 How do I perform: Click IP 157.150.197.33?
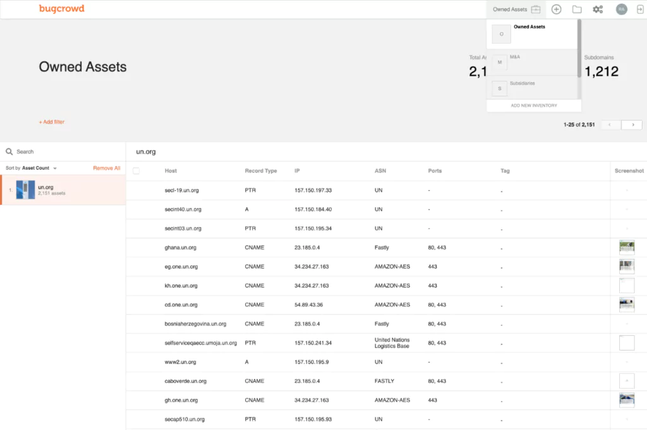click(313, 191)
